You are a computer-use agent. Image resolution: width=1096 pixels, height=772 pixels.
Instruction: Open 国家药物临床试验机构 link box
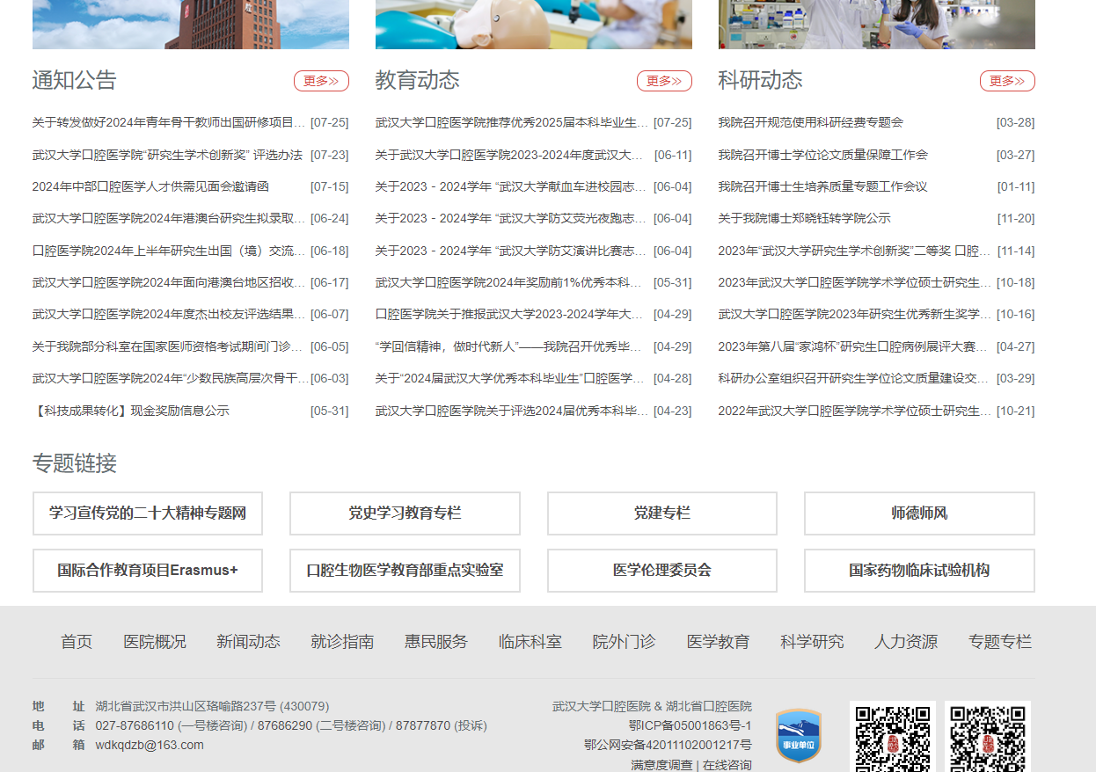[x=919, y=571]
